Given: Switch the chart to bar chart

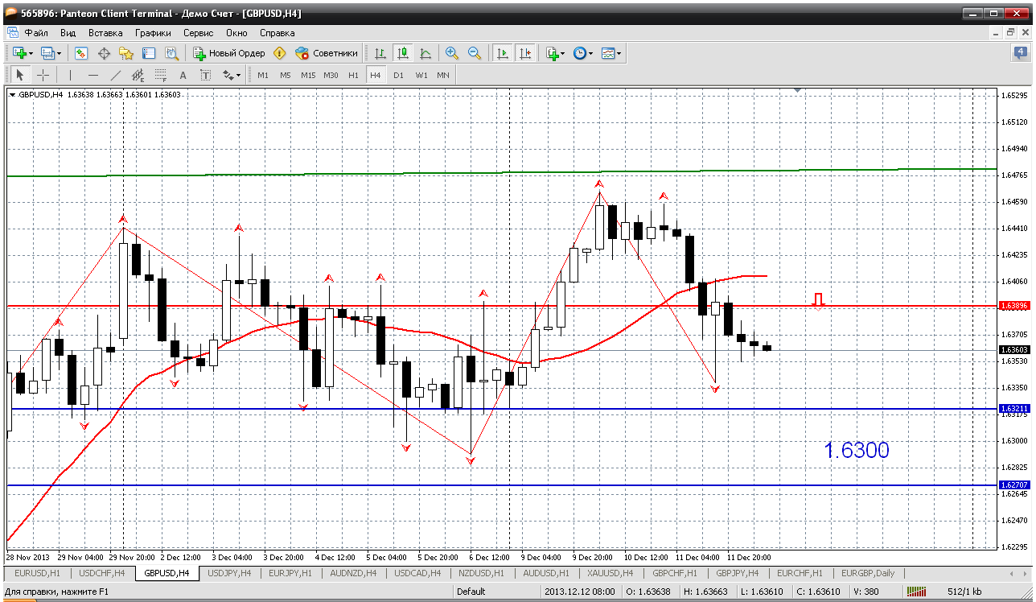Looking at the screenshot, I should click(x=380, y=53).
